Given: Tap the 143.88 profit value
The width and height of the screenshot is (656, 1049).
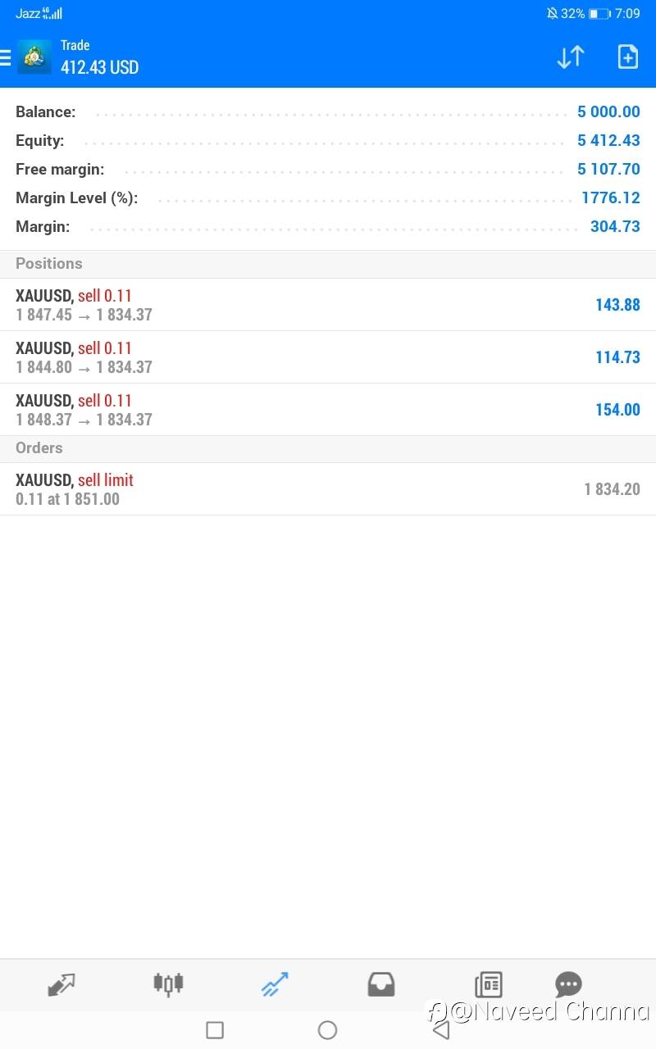Looking at the screenshot, I should click(x=617, y=305).
